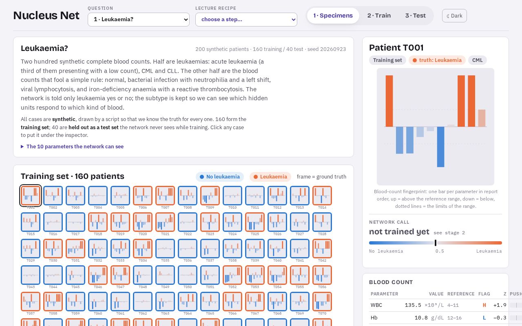Click the Nucleus Net title

(46, 15)
